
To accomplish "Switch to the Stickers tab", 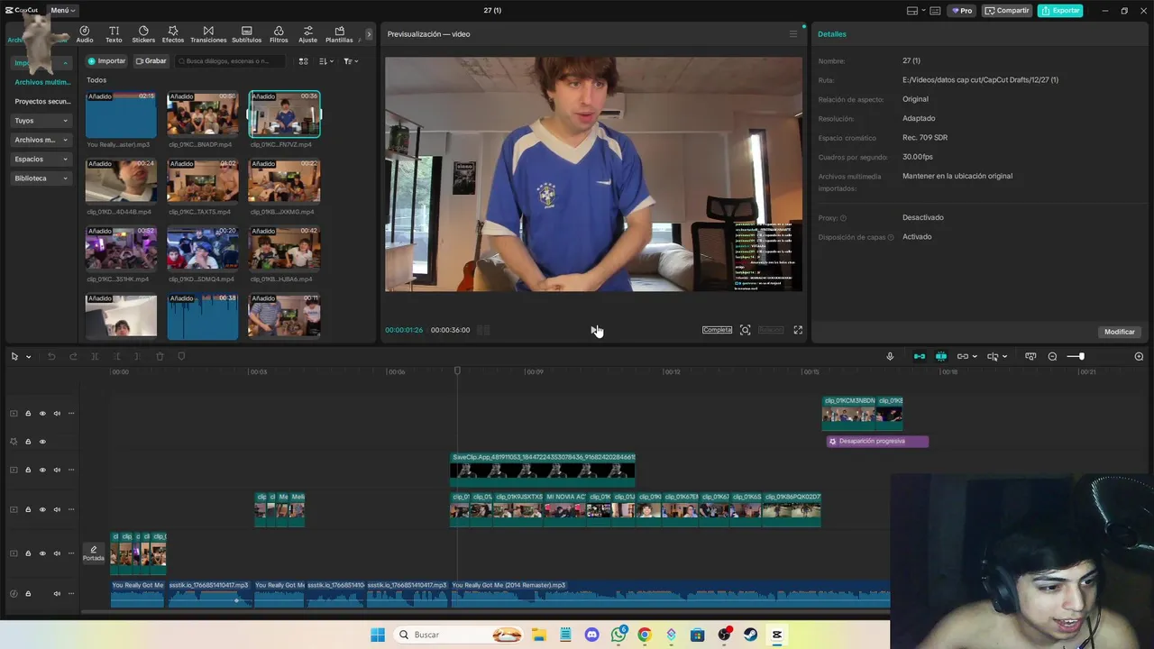I will pos(143,34).
